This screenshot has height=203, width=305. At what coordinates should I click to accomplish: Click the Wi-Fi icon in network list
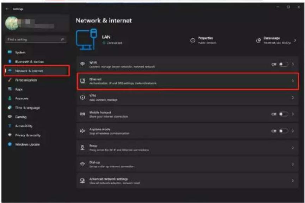coord(83,64)
